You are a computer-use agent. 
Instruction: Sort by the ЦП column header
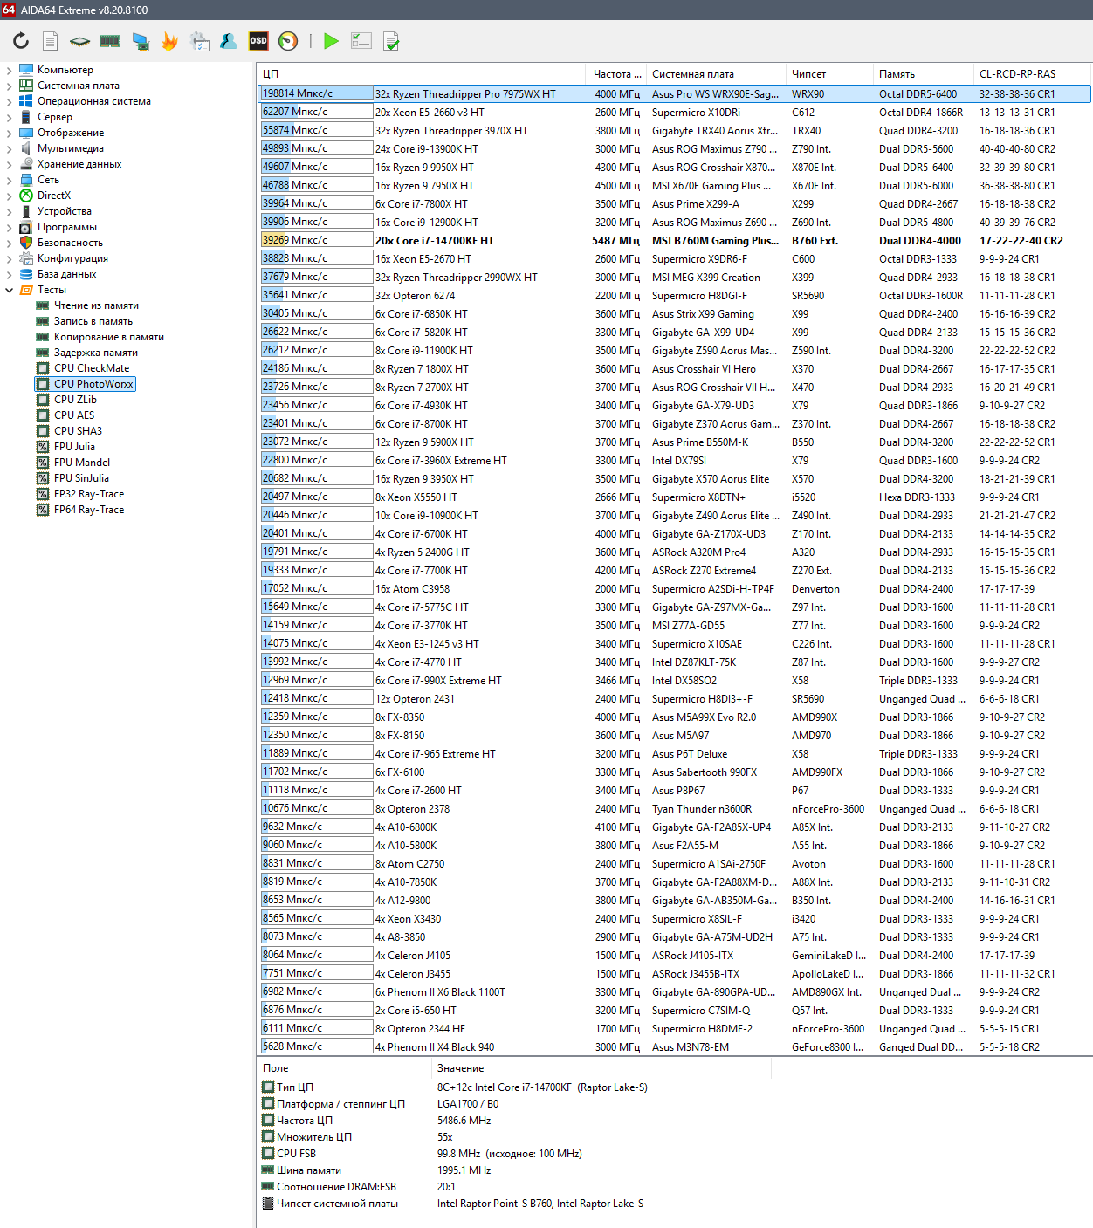point(422,74)
